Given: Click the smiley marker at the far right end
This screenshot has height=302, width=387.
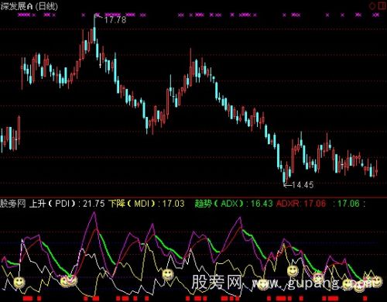Looking at the screenshot, I should tap(377, 281).
